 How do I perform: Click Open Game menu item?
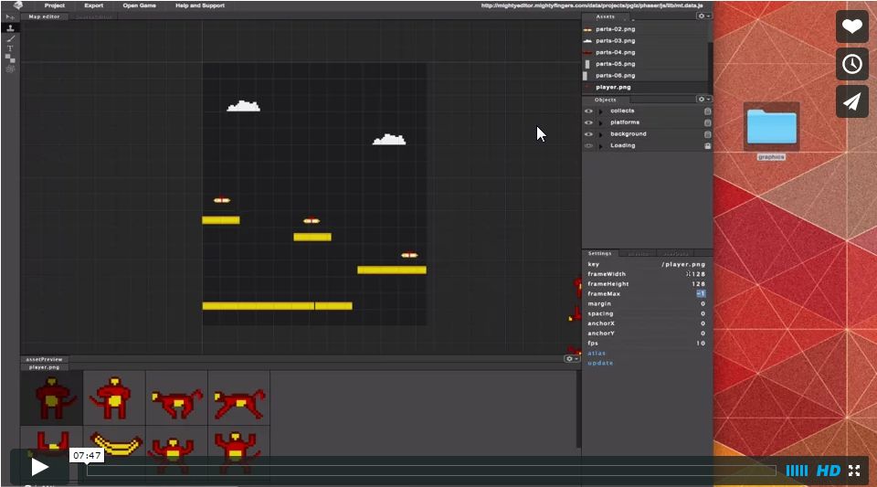tap(139, 5)
